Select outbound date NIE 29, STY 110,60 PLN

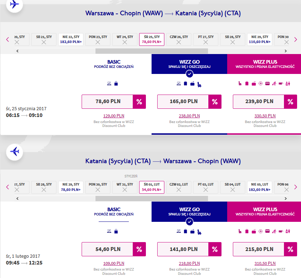coord(259,39)
